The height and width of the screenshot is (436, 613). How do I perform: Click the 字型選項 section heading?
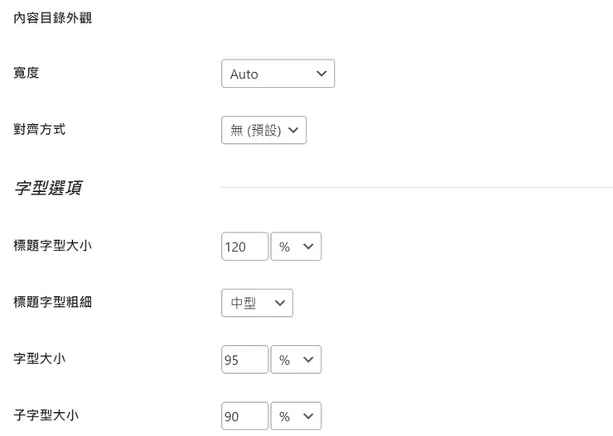[47, 188]
